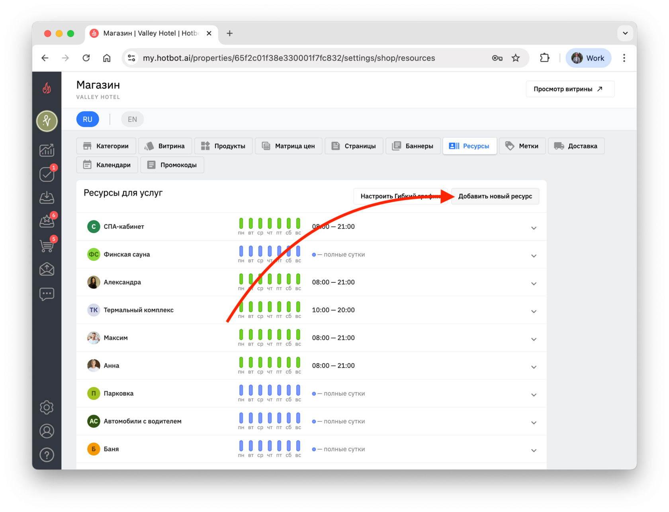669x512 pixels.
Task: Open the Промокоды tab
Action: pos(172,165)
